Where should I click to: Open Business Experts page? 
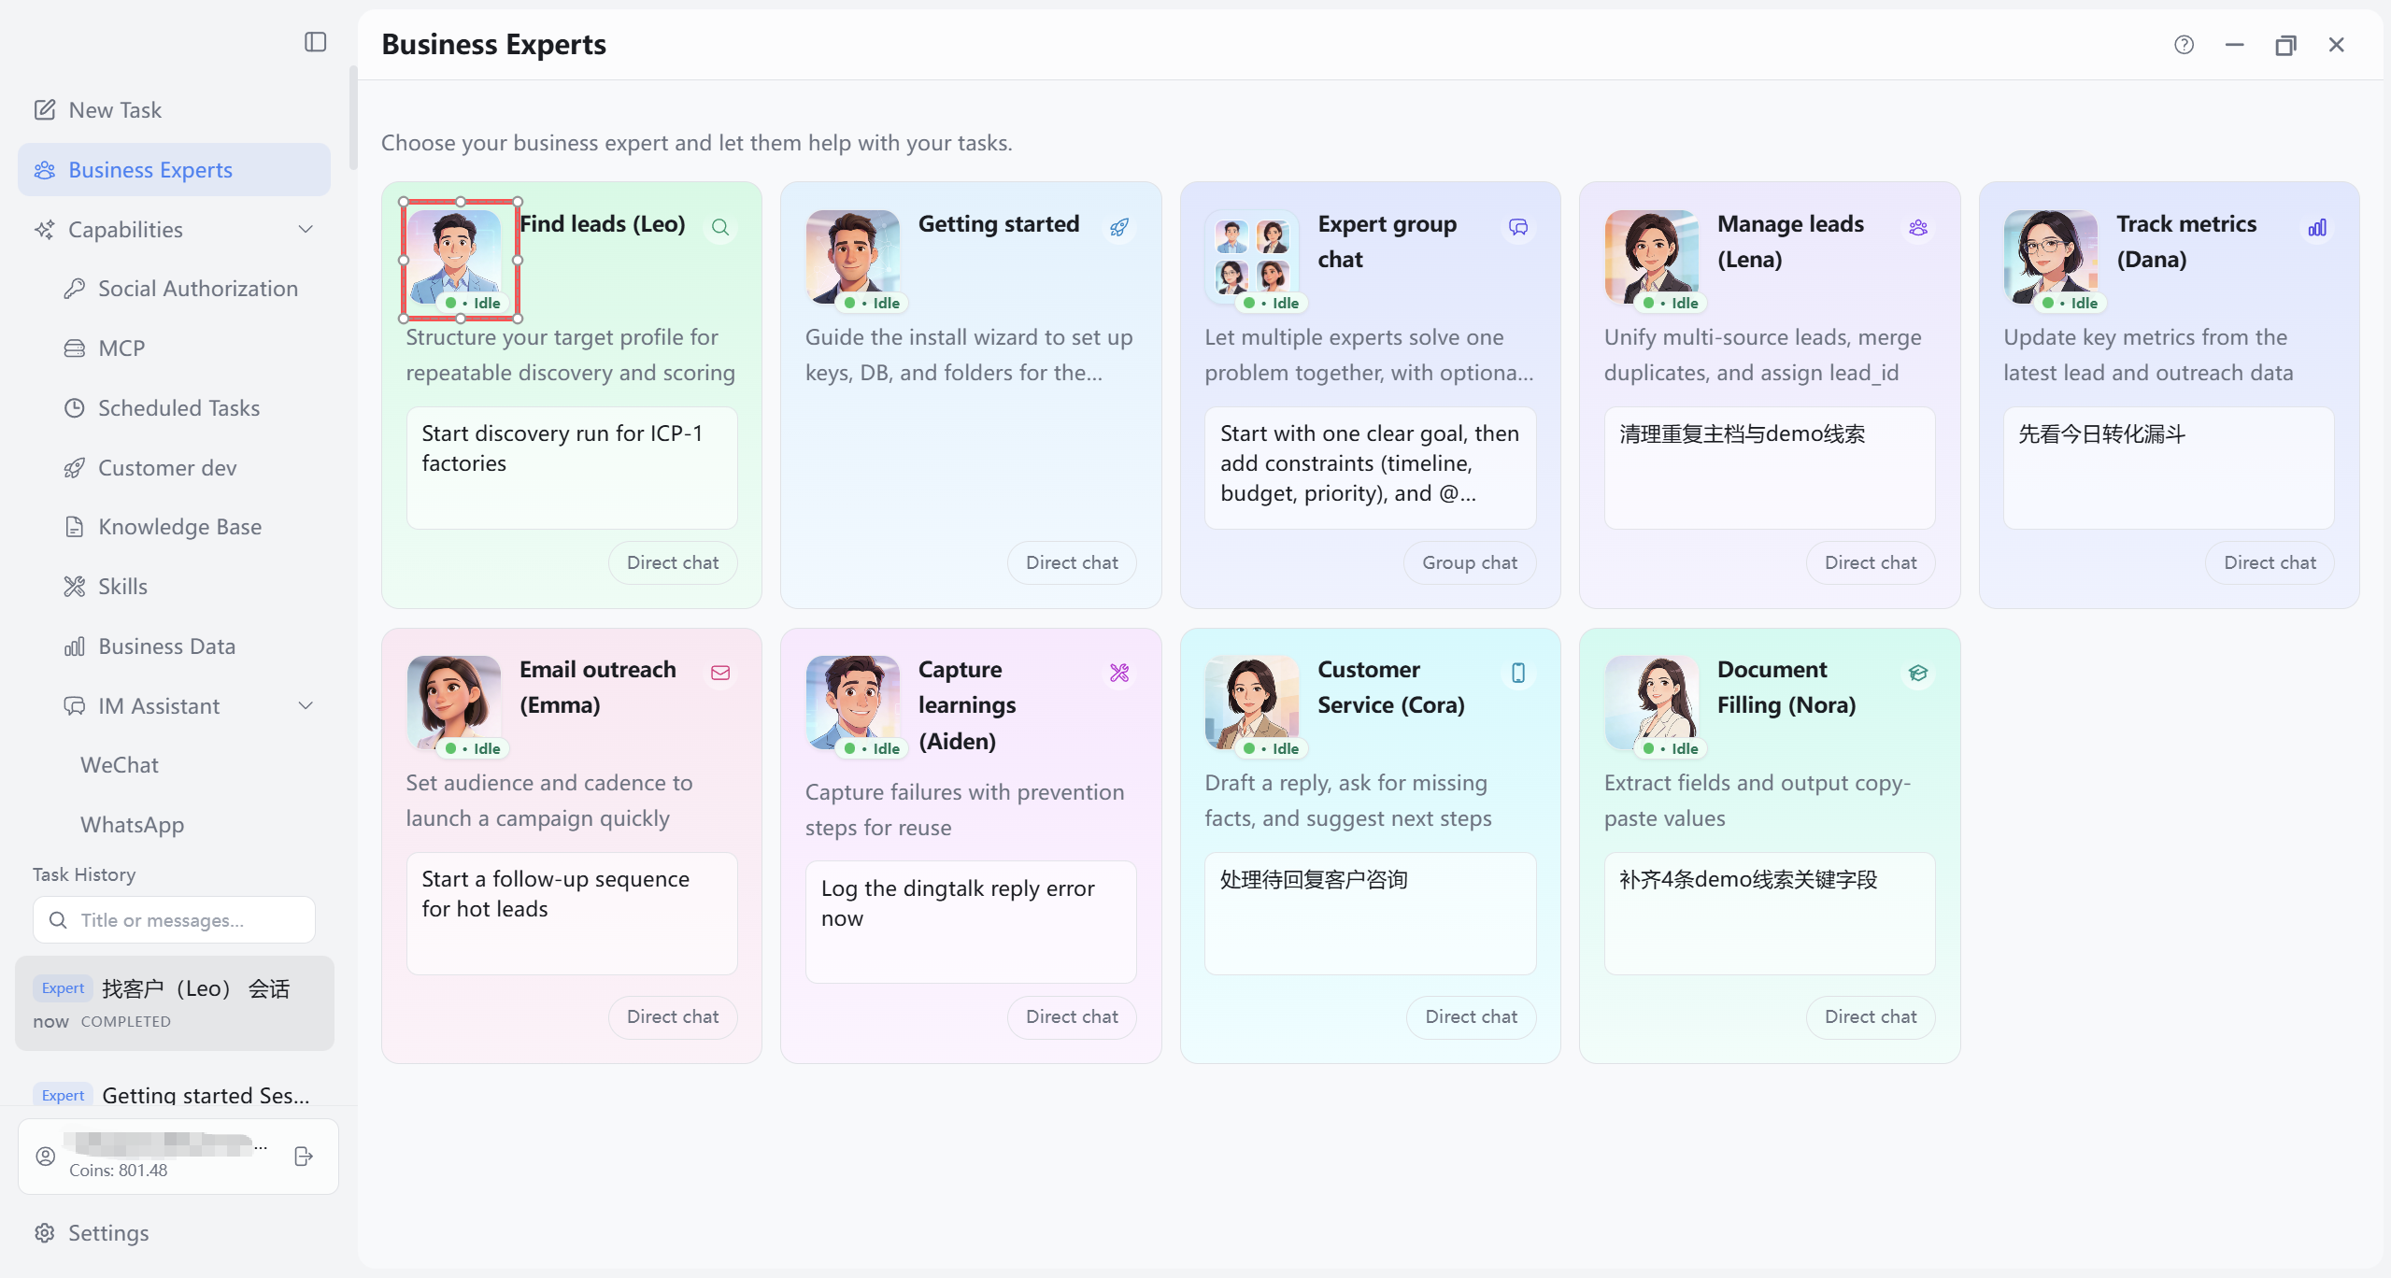point(174,170)
